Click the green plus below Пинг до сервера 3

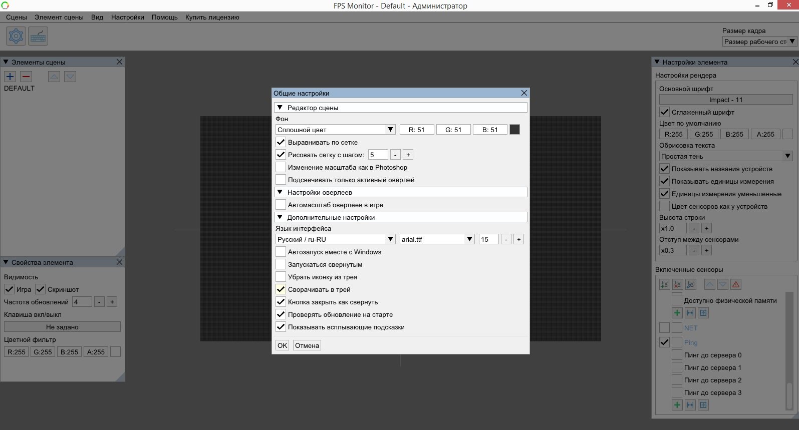coord(677,405)
